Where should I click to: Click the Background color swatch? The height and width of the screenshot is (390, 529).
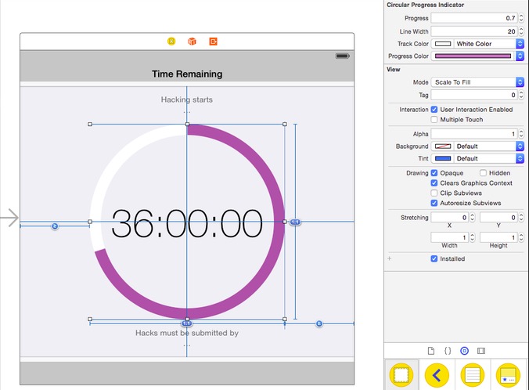pos(443,146)
